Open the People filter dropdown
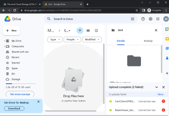Image resolution: width=169 pixels, height=116 pixels. click(72, 40)
